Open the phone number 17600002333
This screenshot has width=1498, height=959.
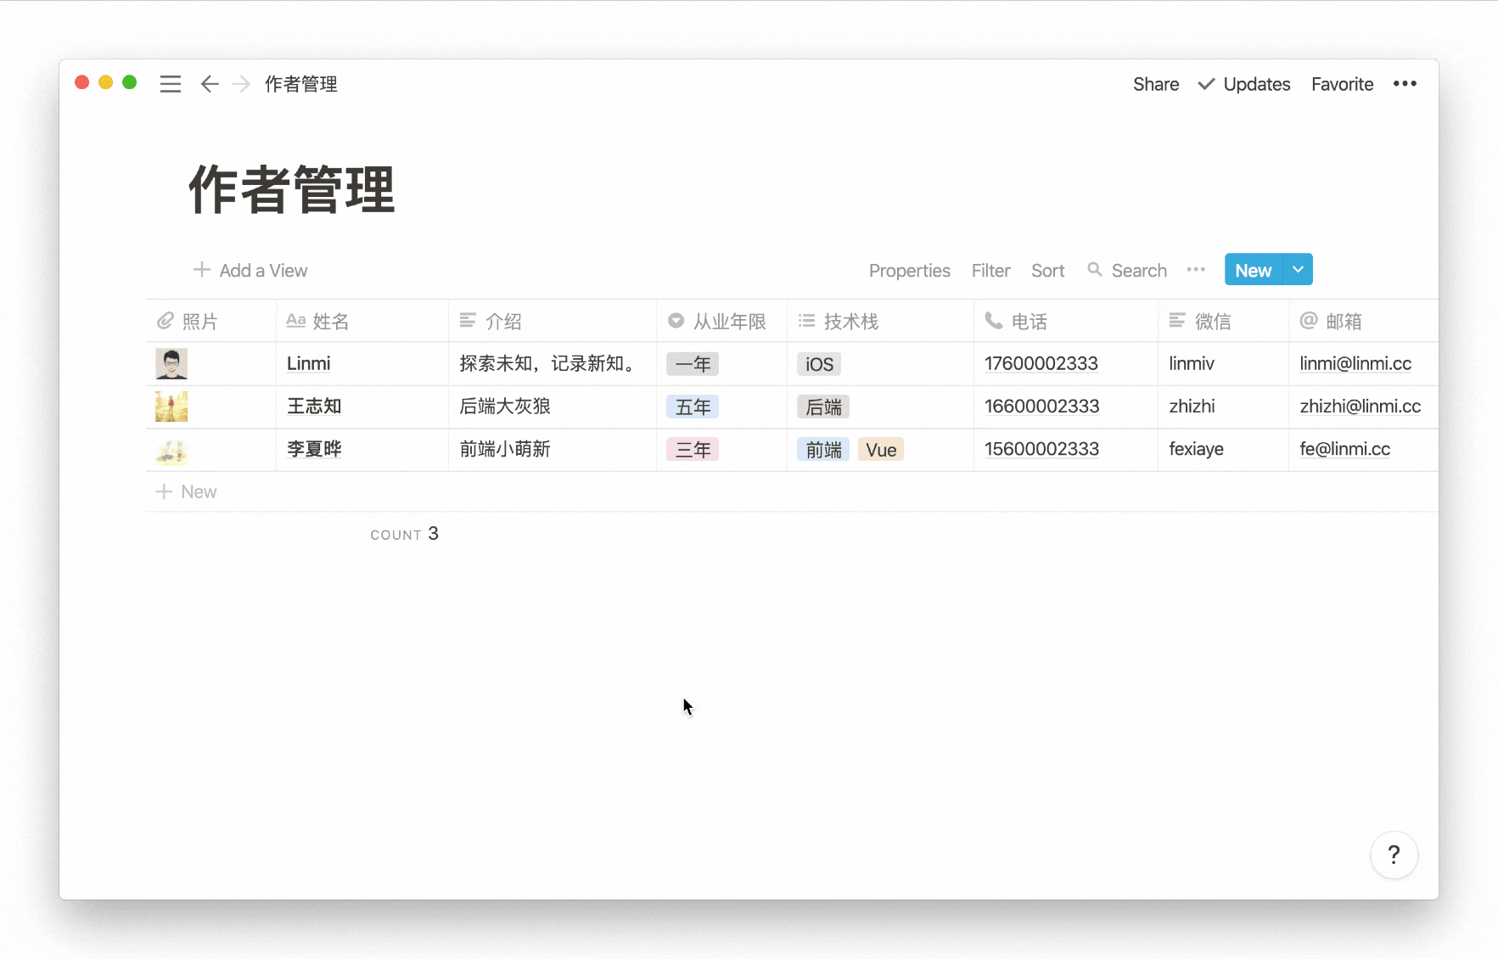[x=1041, y=363]
